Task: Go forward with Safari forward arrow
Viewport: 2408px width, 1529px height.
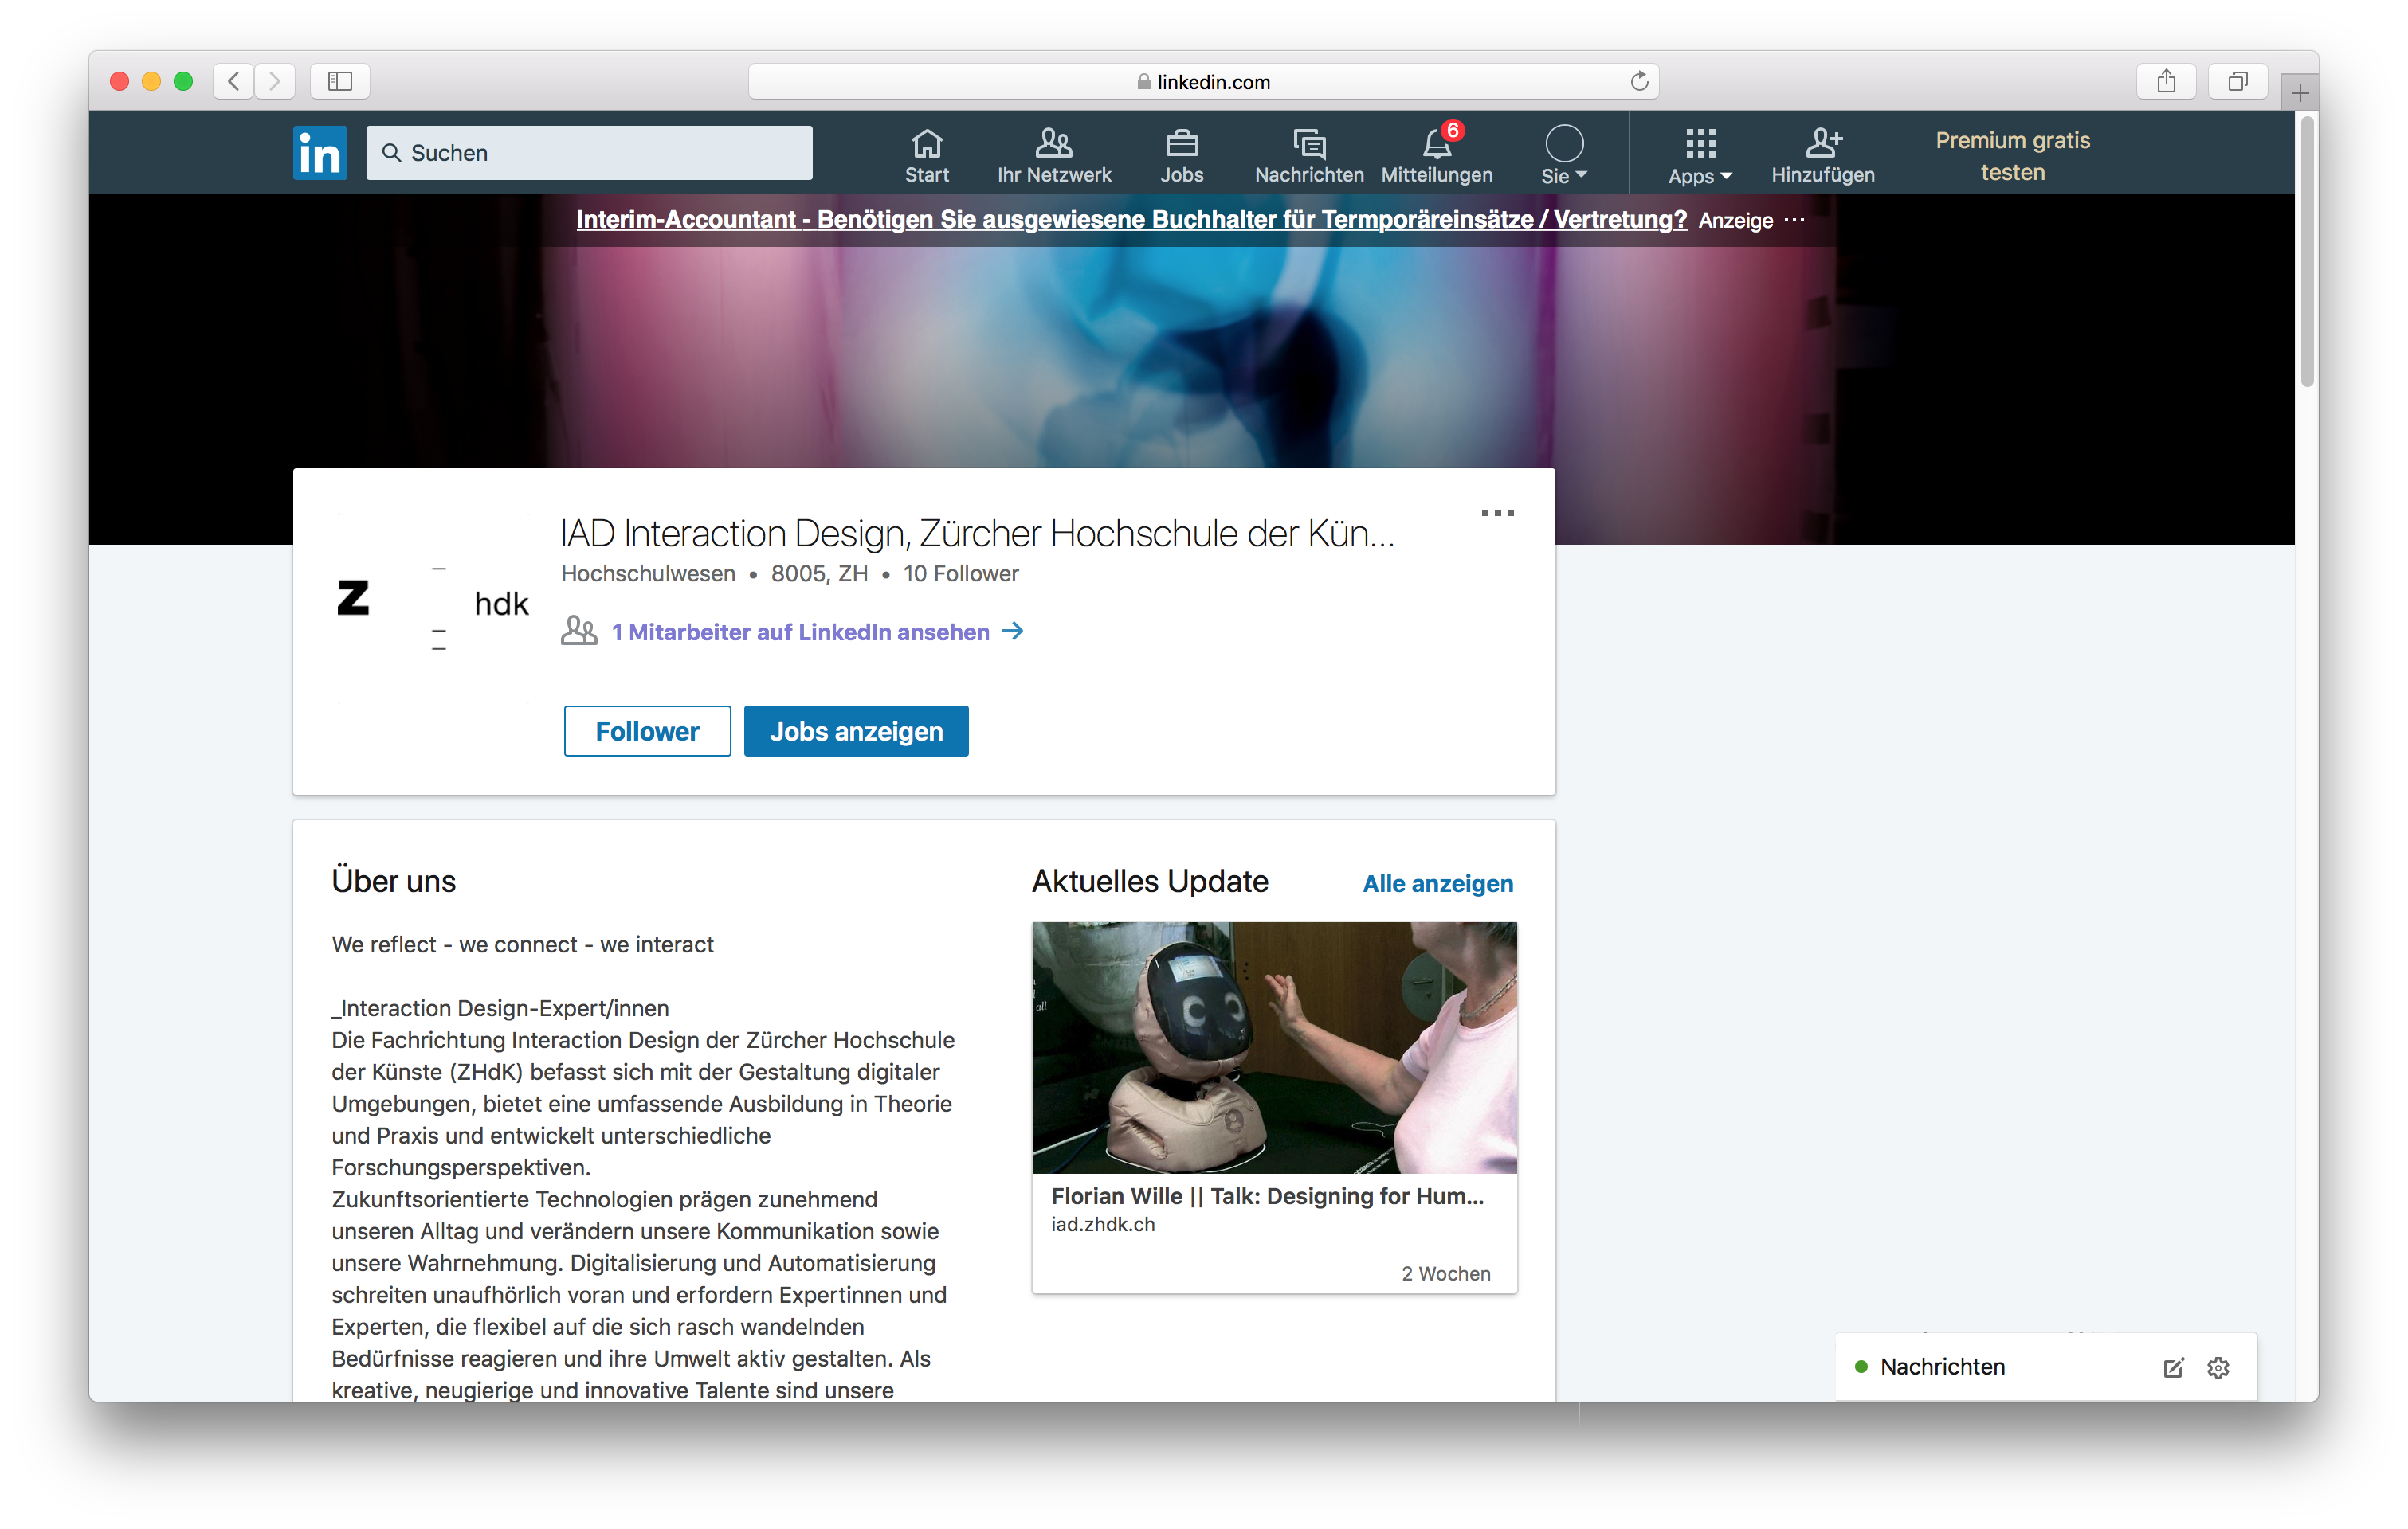Action: pos(275,81)
